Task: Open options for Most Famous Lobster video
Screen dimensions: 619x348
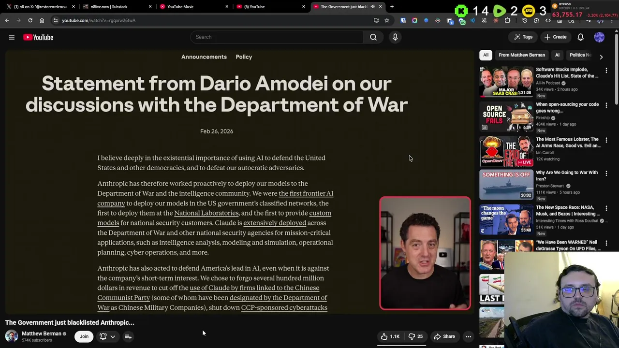Action: (x=606, y=140)
